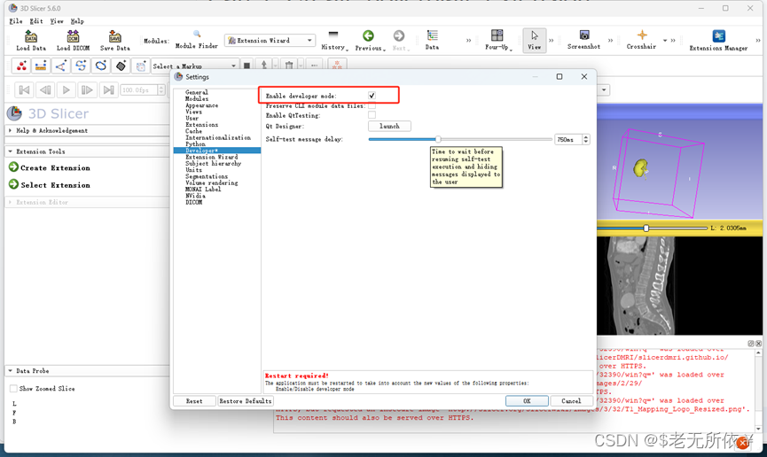Step to next frame in sequence player

tap(87, 90)
